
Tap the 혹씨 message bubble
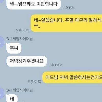click(x=14, y=48)
